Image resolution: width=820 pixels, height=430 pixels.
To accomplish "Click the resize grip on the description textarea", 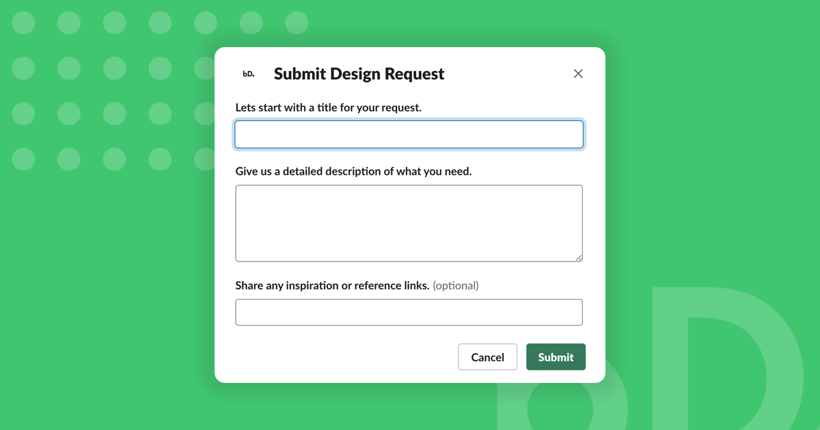I will tap(579, 258).
